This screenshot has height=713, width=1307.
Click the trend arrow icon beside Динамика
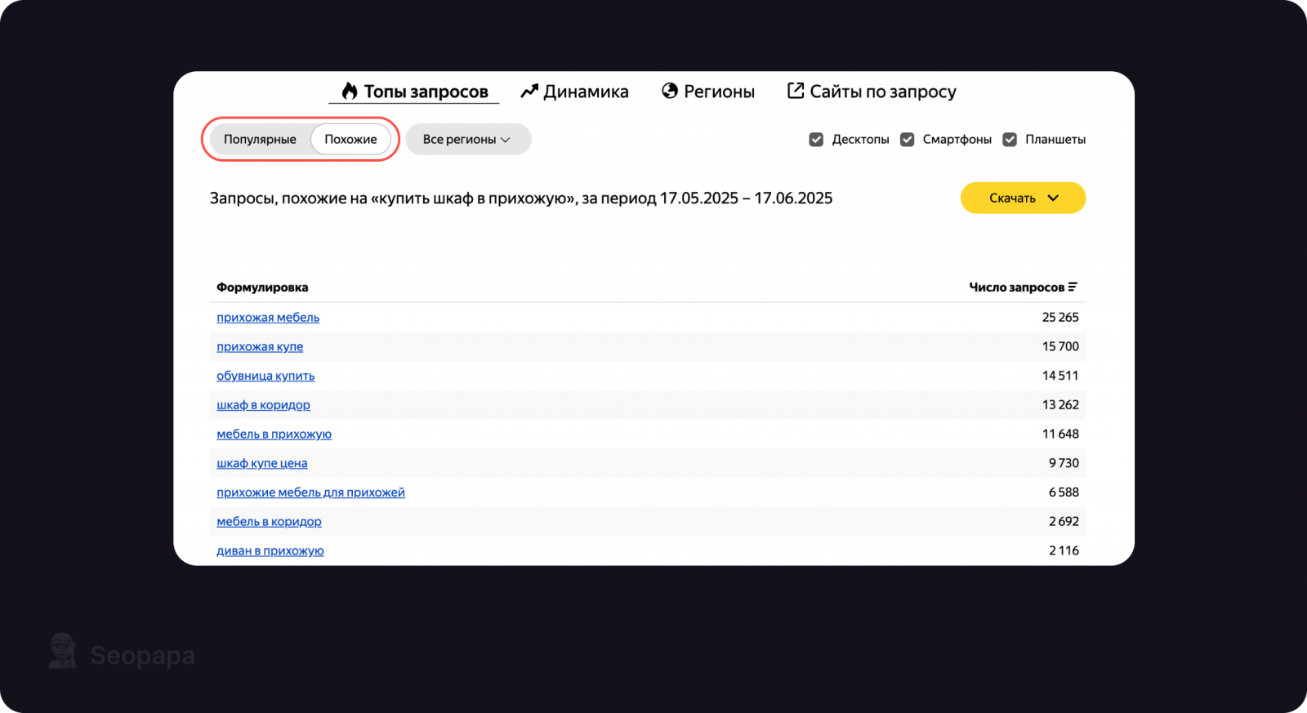click(x=529, y=91)
